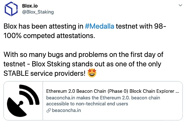Open the @Blox_Staking handle profile

pyautogui.click(x=38, y=12)
